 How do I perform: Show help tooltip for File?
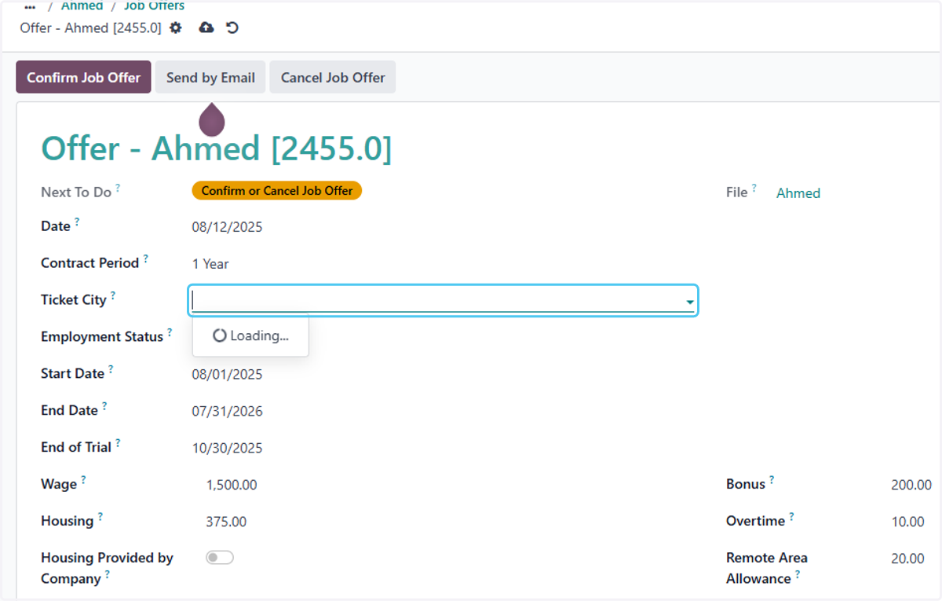tap(754, 188)
